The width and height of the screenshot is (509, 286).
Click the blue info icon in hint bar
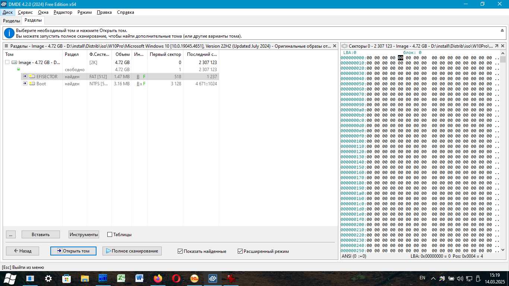9,33
